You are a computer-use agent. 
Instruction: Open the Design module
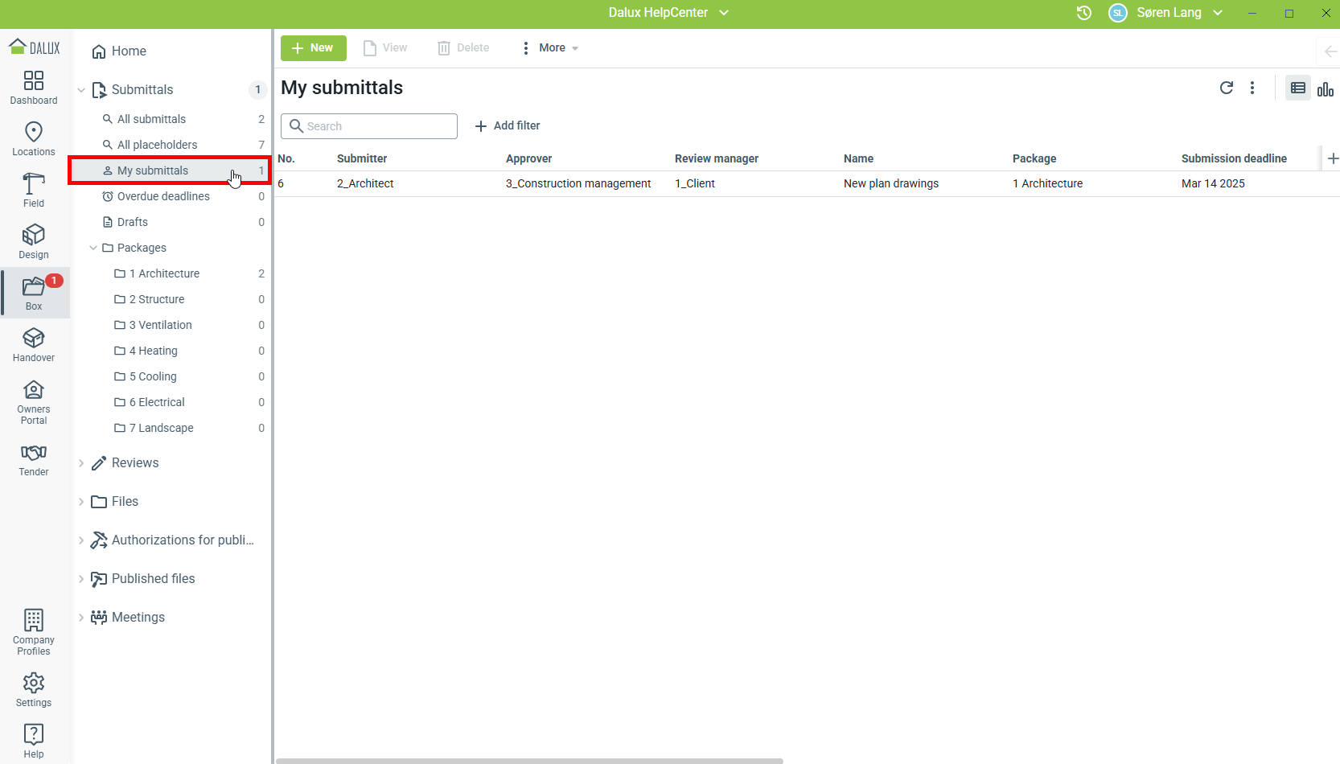(34, 242)
